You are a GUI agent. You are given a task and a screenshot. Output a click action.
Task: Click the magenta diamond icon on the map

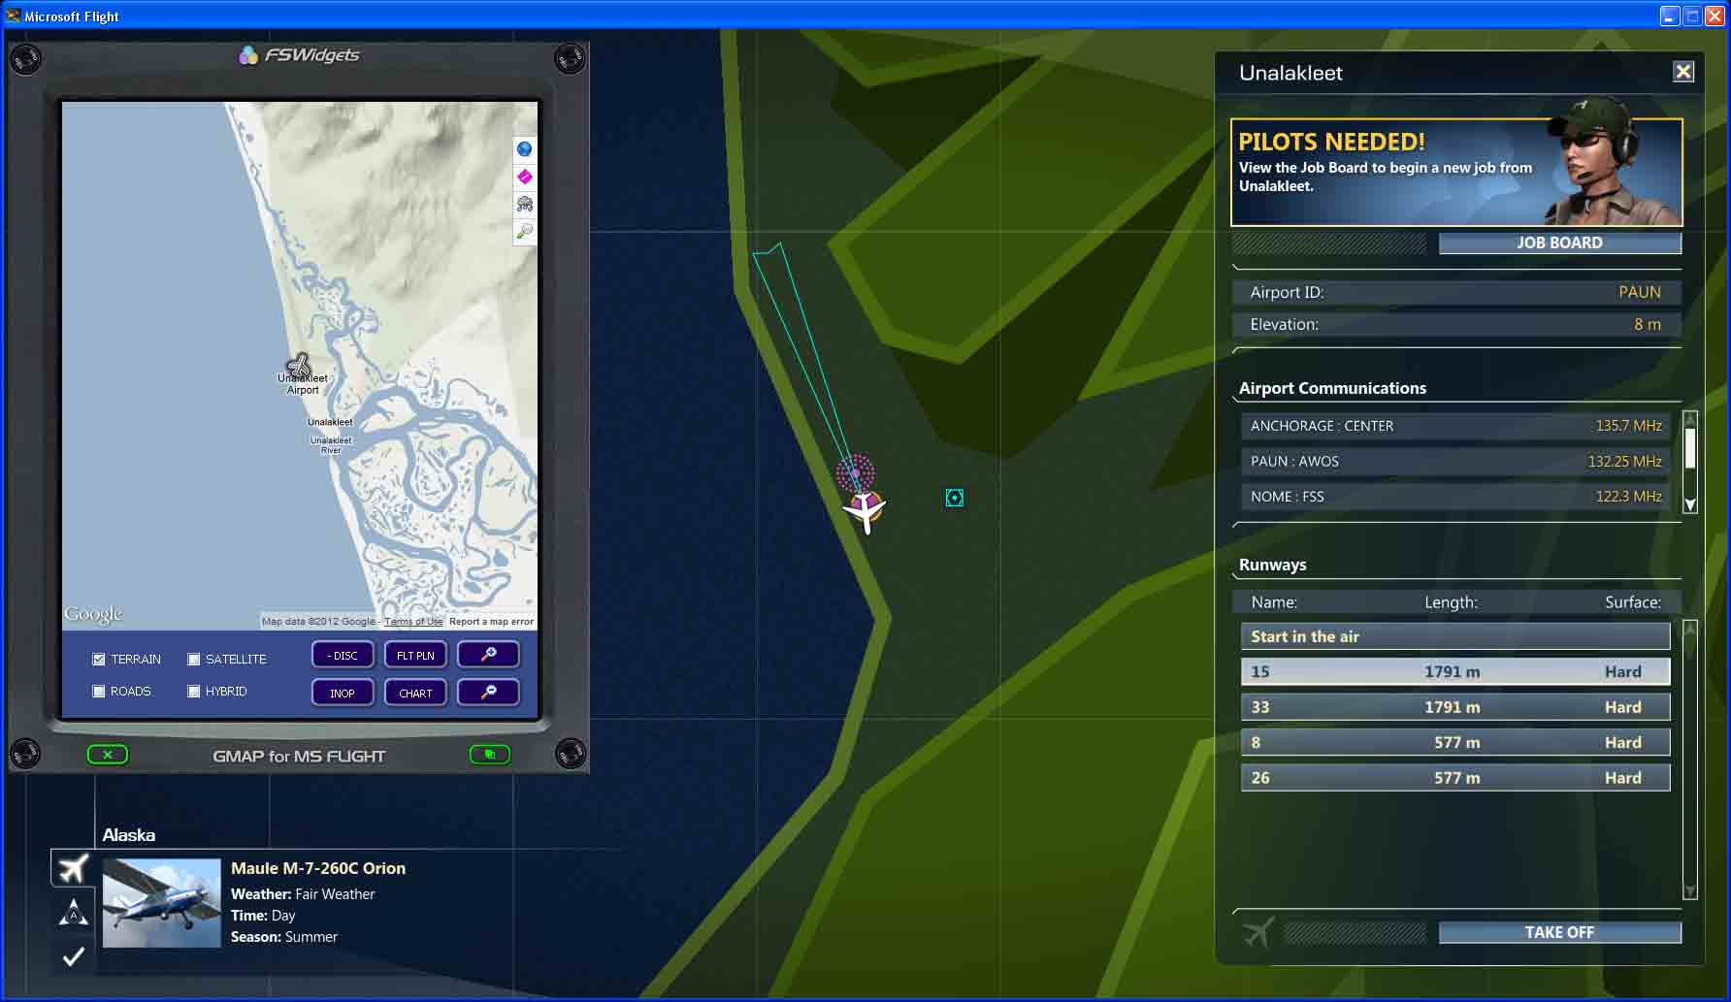(x=524, y=177)
